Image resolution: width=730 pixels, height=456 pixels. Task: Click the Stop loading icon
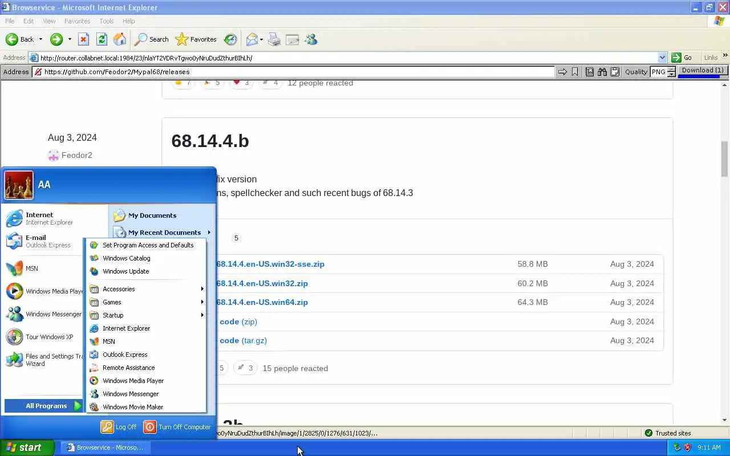pos(83,39)
